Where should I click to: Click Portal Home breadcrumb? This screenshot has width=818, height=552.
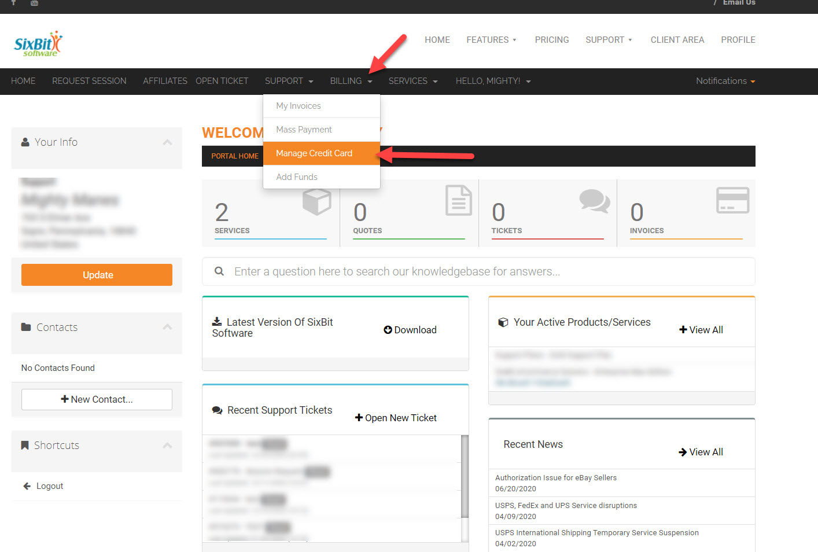pos(235,156)
